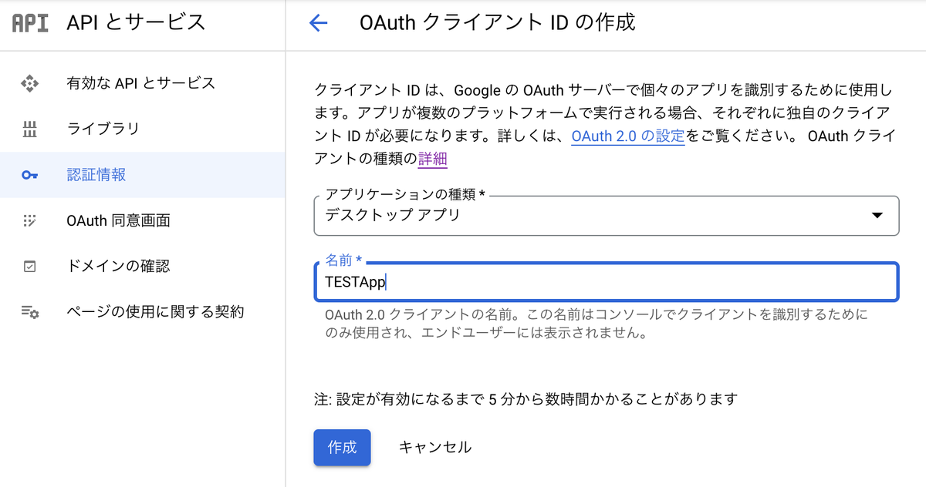Screen dimensions: 926x487
Task: Click the OAuth 2.0 クライアントの名前 helper text
Action: 596,324
